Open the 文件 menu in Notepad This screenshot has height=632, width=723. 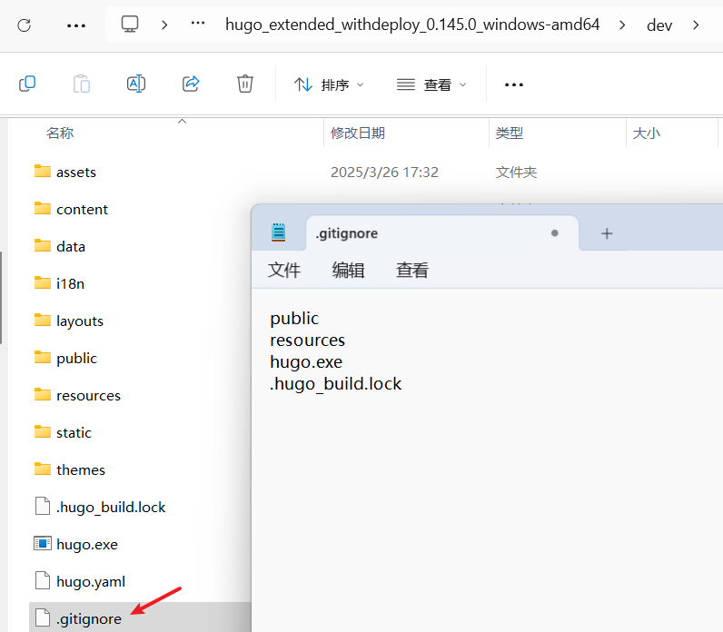coord(284,270)
